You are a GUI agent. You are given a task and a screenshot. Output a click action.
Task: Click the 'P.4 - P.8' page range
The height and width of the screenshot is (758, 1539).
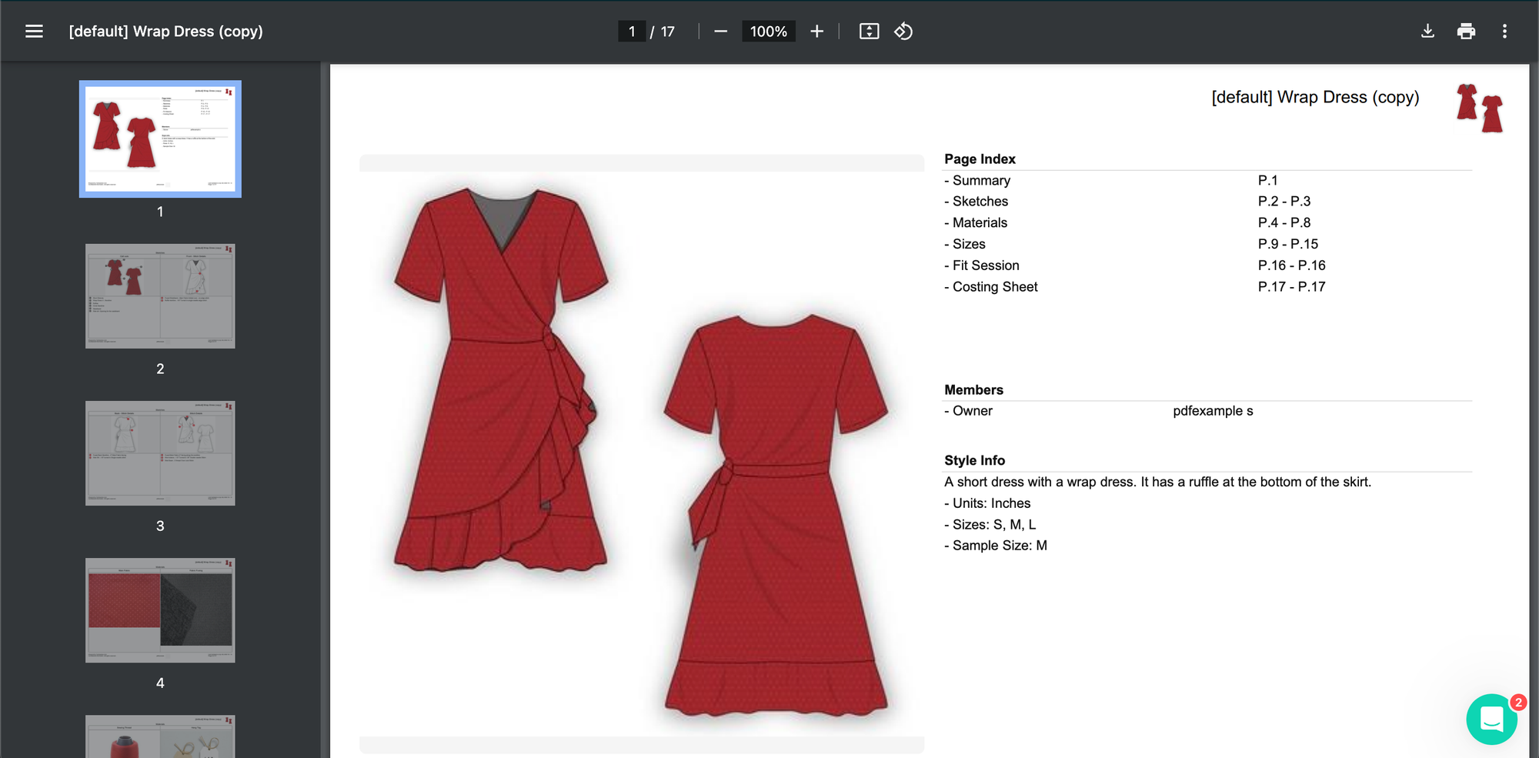click(x=1284, y=222)
